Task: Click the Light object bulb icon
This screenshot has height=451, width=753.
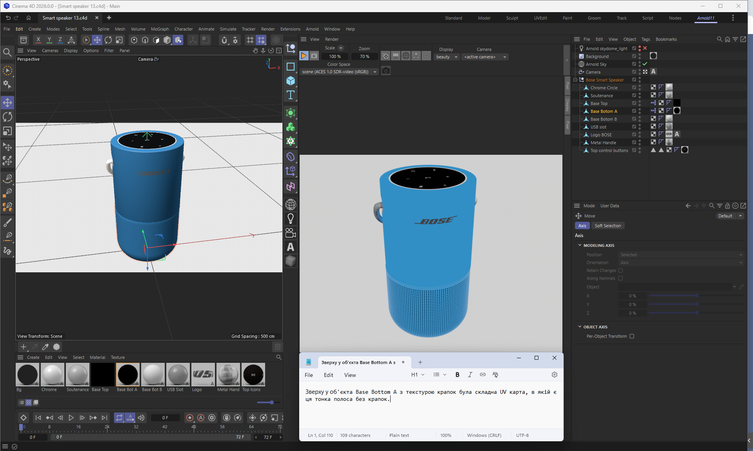Action: pyautogui.click(x=291, y=218)
